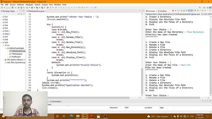Click Remove Launch icon in Console toolbar
This screenshot has width=212, height=119.
coord(176,11)
